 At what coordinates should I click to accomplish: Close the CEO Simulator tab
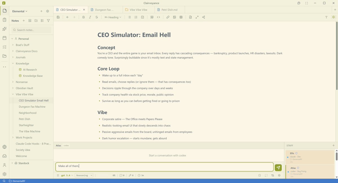(x=84, y=10)
